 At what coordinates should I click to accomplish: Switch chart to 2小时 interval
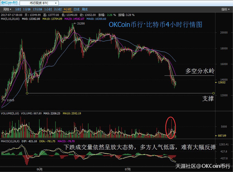coord(58,10)
